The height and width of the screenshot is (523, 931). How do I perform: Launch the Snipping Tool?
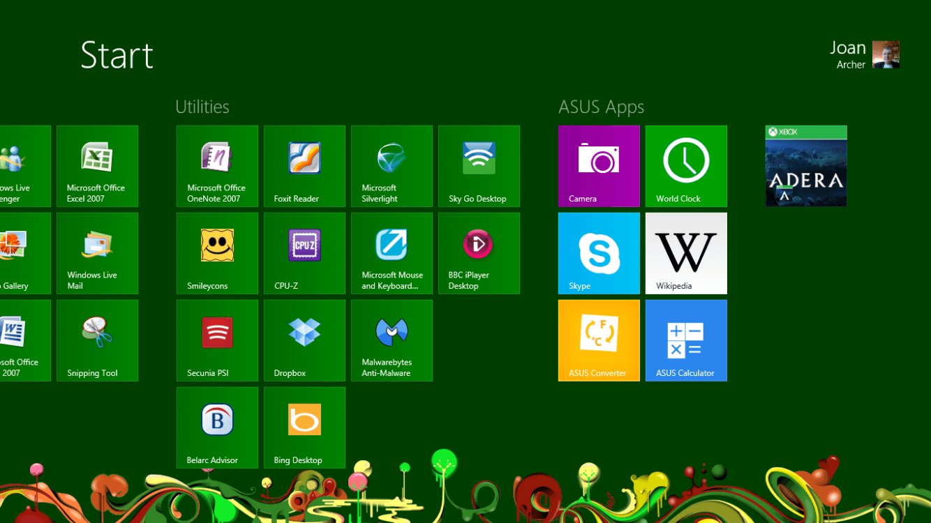(97, 340)
